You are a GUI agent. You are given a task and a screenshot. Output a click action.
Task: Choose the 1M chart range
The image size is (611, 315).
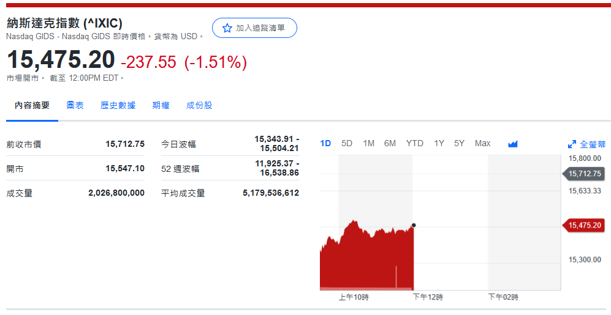pyautogui.click(x=368, y=143)
